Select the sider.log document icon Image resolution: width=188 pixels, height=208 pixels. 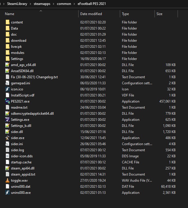point(8,150)
